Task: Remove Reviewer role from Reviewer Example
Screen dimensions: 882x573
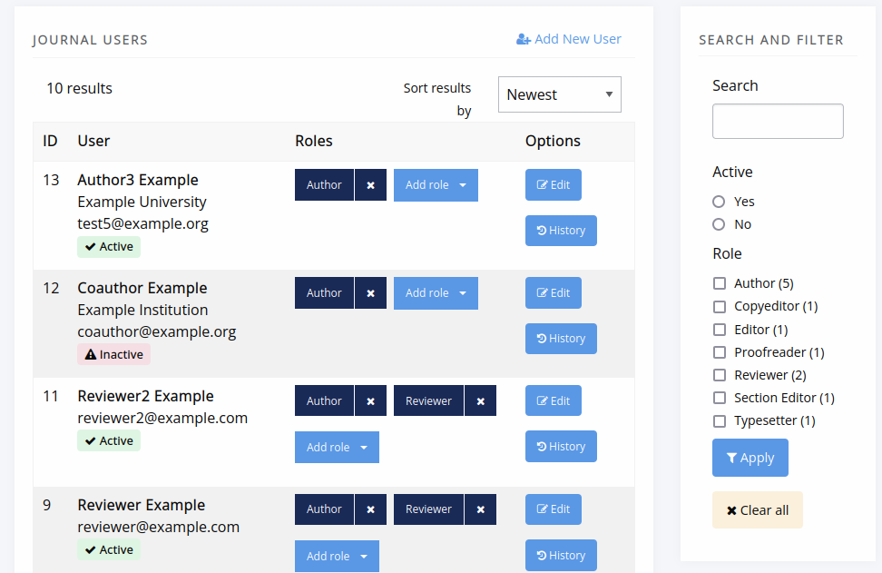Action: click(x=480, y=509)
